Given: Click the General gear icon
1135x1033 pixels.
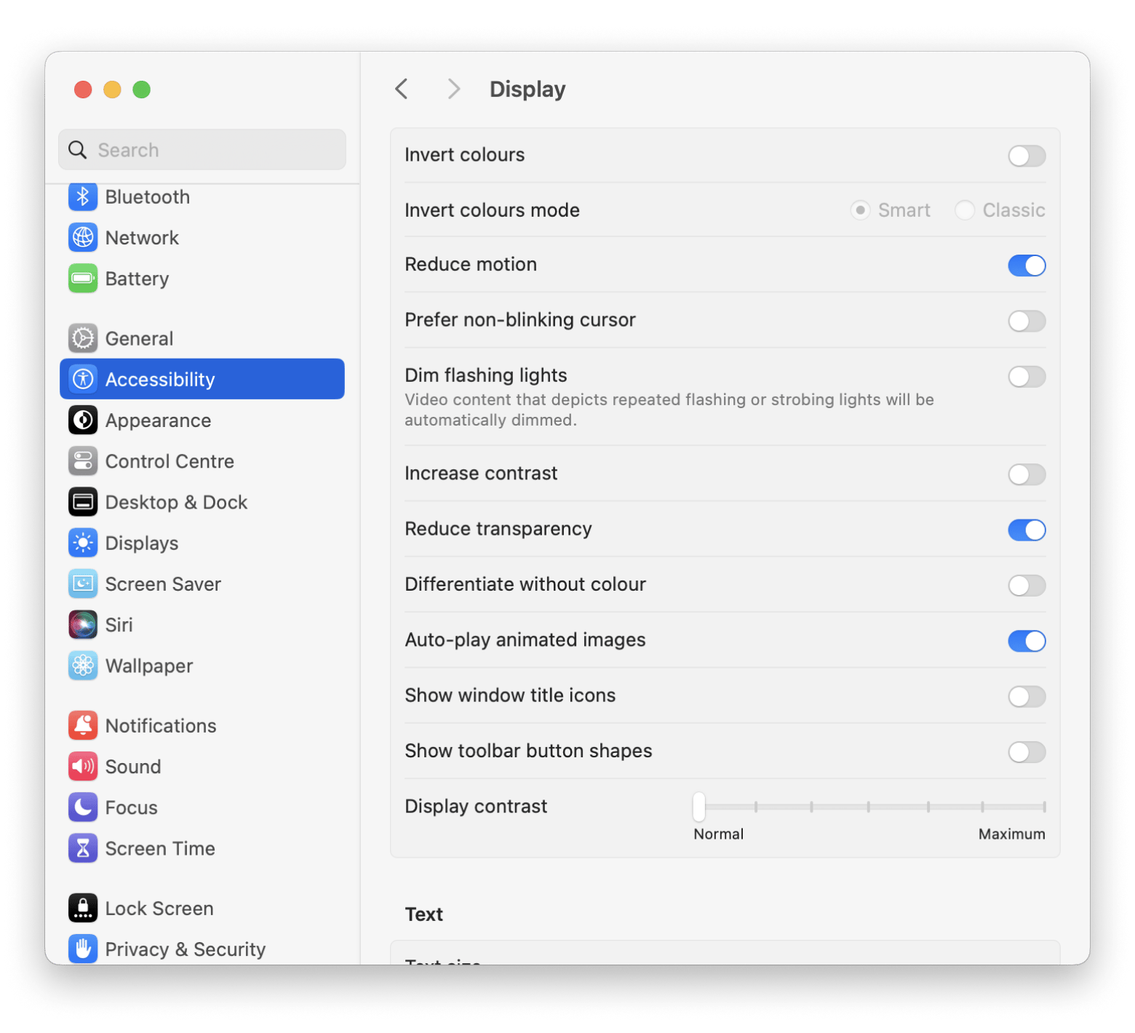Looking at the screenshot, I should click(x=83, y=338).
